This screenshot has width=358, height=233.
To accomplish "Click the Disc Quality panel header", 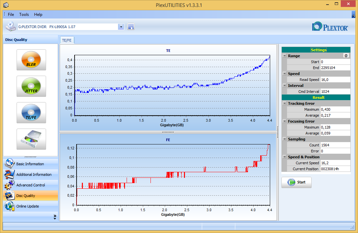I will (x=30, y=40).
